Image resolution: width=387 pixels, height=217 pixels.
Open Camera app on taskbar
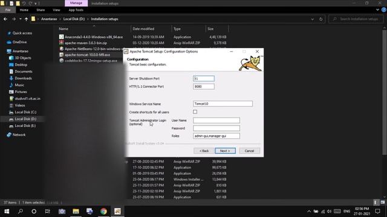(x=62, y=212)
